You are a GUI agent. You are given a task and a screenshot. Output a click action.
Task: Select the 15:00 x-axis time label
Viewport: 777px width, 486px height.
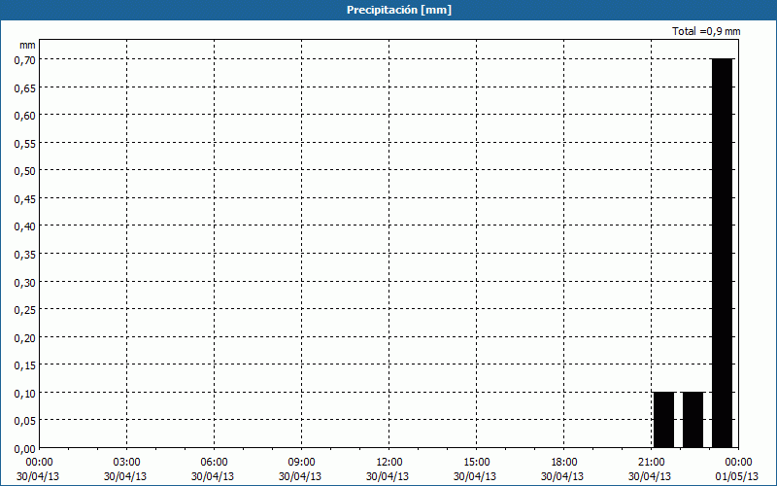[476, 462]
